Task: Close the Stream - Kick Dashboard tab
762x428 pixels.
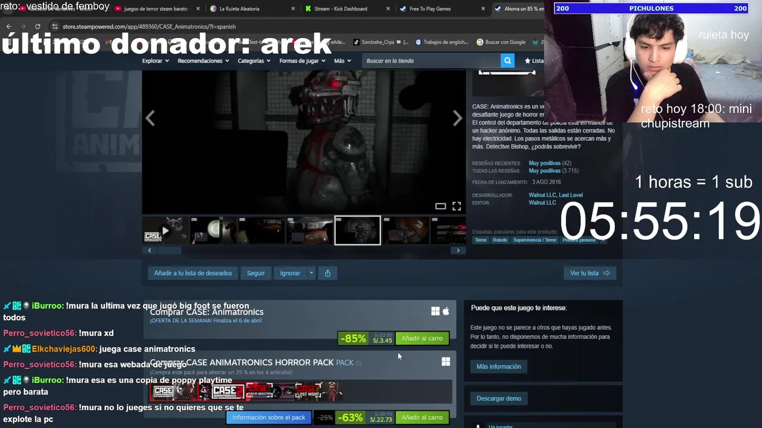Action: 388,9
